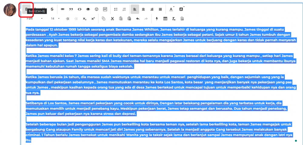Clear formatting with the Tx icon
The height and width of the screenshot is (145, 303).
pyautogui.click(x=174, y=19)
